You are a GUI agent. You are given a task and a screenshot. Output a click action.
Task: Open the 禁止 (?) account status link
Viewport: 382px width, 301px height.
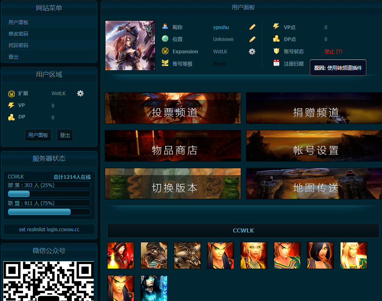[x=332, y=52]
